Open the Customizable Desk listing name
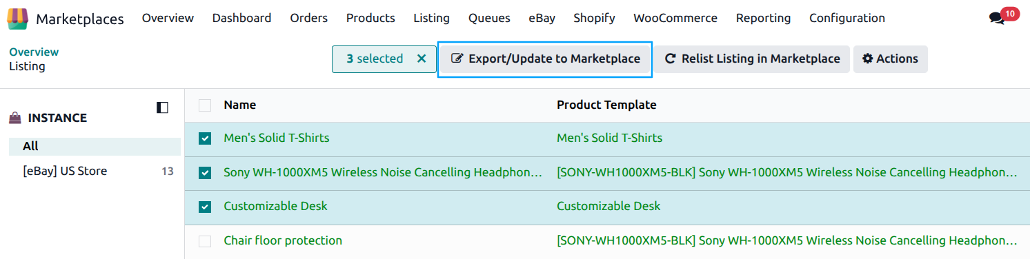This screenshot has height=259, width=1030. [x=276, y=206]
